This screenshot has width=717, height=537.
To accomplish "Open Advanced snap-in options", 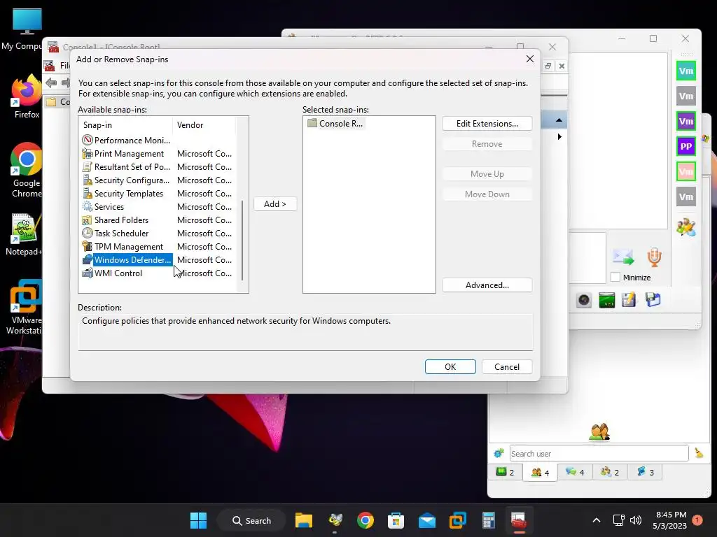I will (487, 285).
